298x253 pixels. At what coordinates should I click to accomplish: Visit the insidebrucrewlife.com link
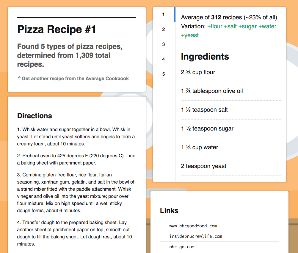pyautogui.click(x=195, y=236)
